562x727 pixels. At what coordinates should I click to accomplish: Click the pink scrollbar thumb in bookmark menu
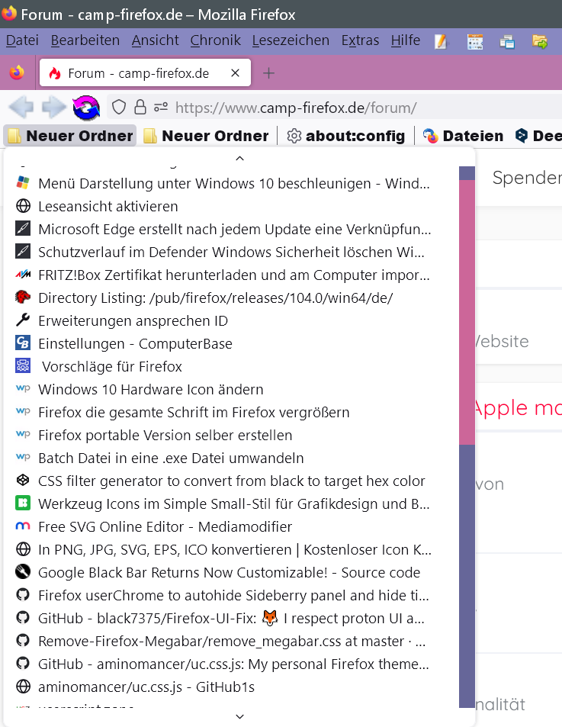click(x=467, y=313)
